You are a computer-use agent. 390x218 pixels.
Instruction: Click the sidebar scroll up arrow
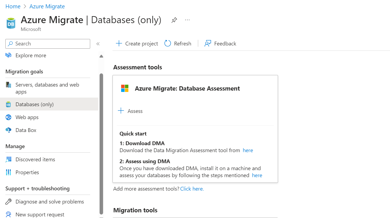(101, 56)
